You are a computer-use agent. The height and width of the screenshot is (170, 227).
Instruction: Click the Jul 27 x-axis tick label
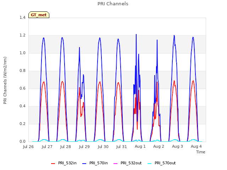(x=47, y=147)
